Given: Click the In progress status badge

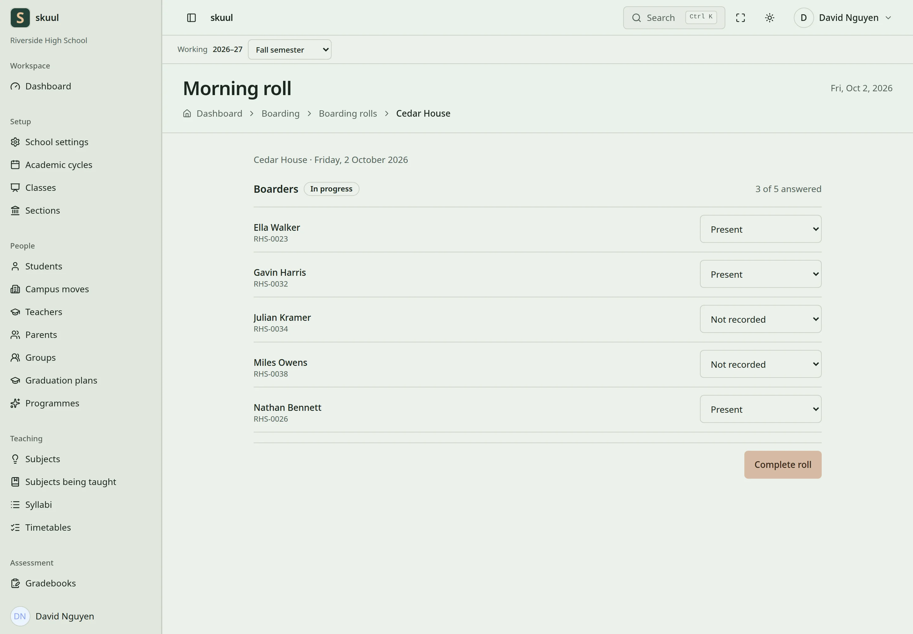Looking at the screenshot, I should pos(331,189).
